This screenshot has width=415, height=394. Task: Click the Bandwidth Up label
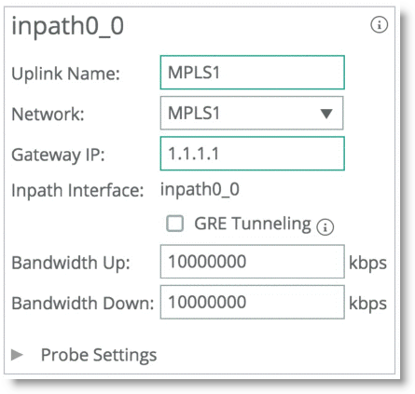pyautogui.click(x=71, y=263)
